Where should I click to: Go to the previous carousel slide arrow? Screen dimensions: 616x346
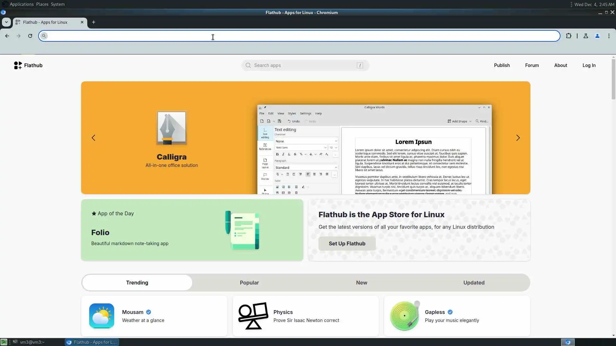tap(93, 138)
